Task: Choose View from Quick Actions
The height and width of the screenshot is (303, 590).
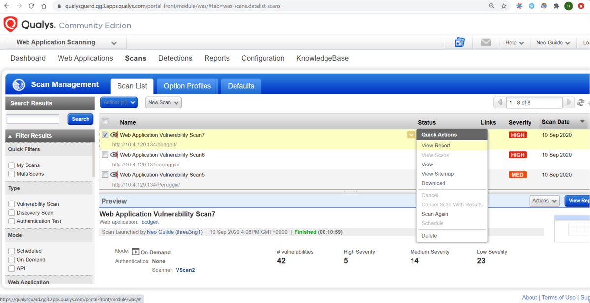Action: 427,165
